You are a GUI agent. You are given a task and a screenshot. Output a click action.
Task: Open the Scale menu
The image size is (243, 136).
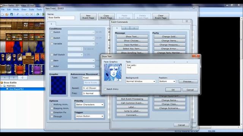pyautogui.click(x=31, y=9)
